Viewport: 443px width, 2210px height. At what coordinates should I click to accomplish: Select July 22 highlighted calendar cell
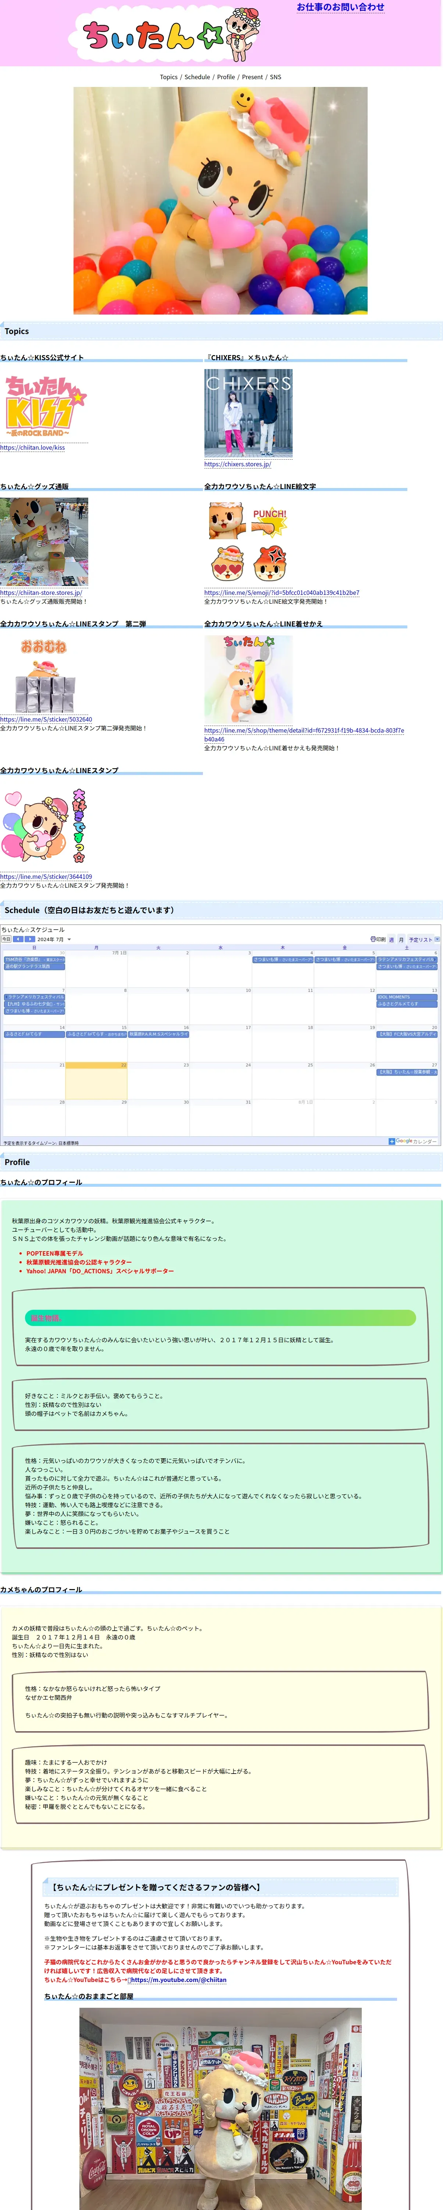96,1081
